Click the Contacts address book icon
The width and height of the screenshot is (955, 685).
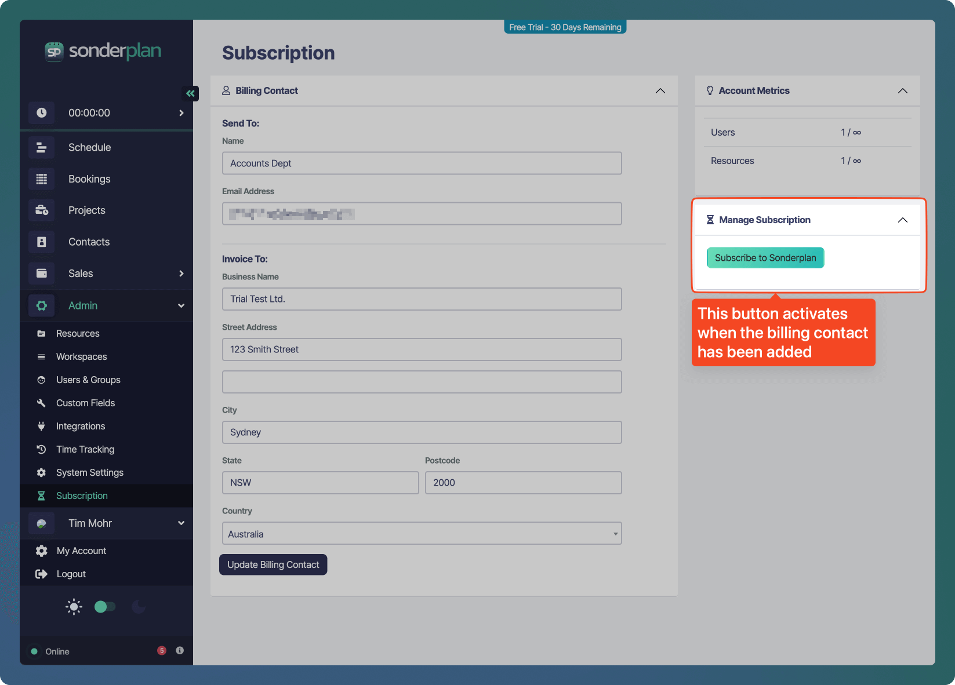click(42, 242)
